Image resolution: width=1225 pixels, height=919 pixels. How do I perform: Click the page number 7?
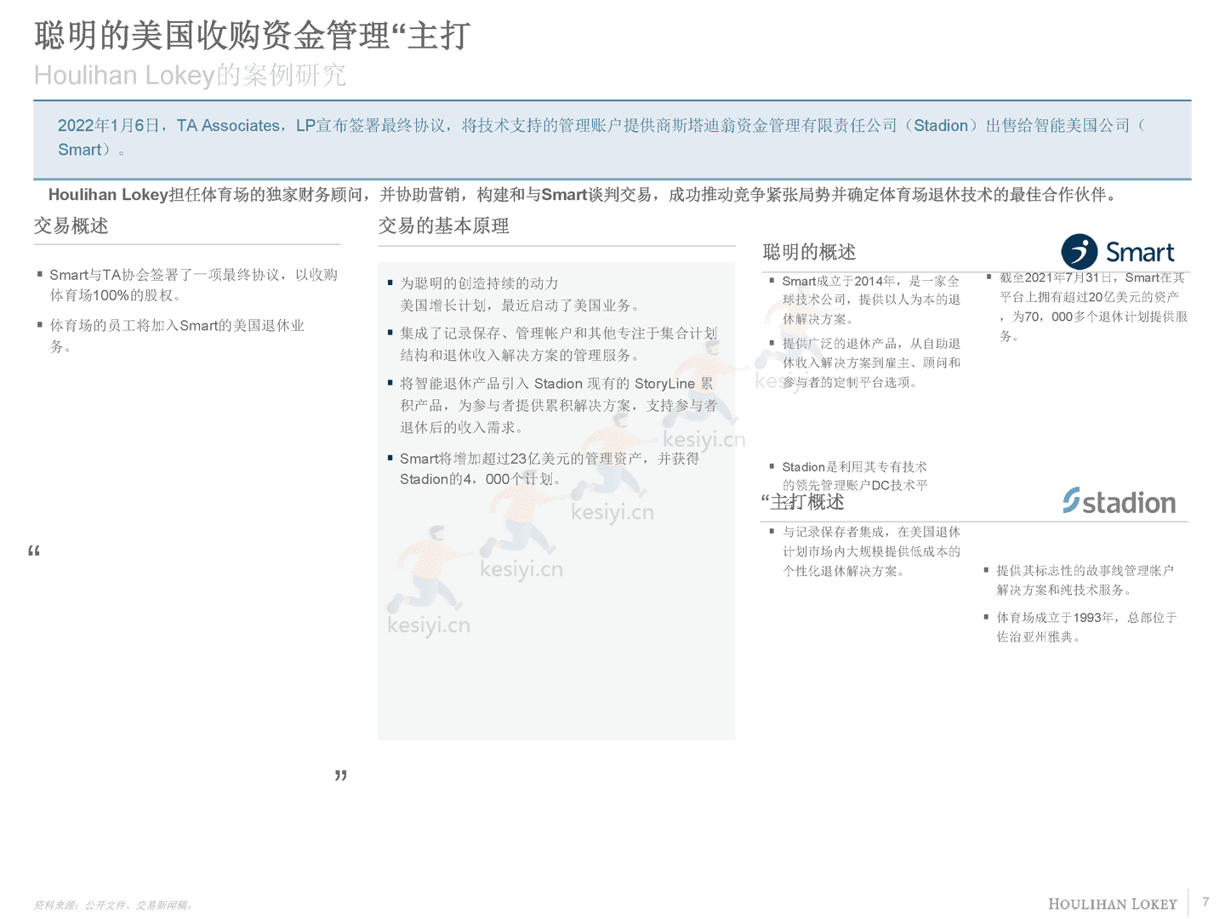1205,901
